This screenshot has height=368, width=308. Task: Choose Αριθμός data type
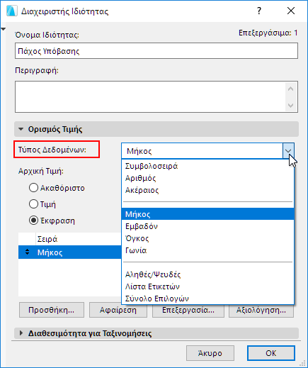pyautogui.click(x=207, y=178)
